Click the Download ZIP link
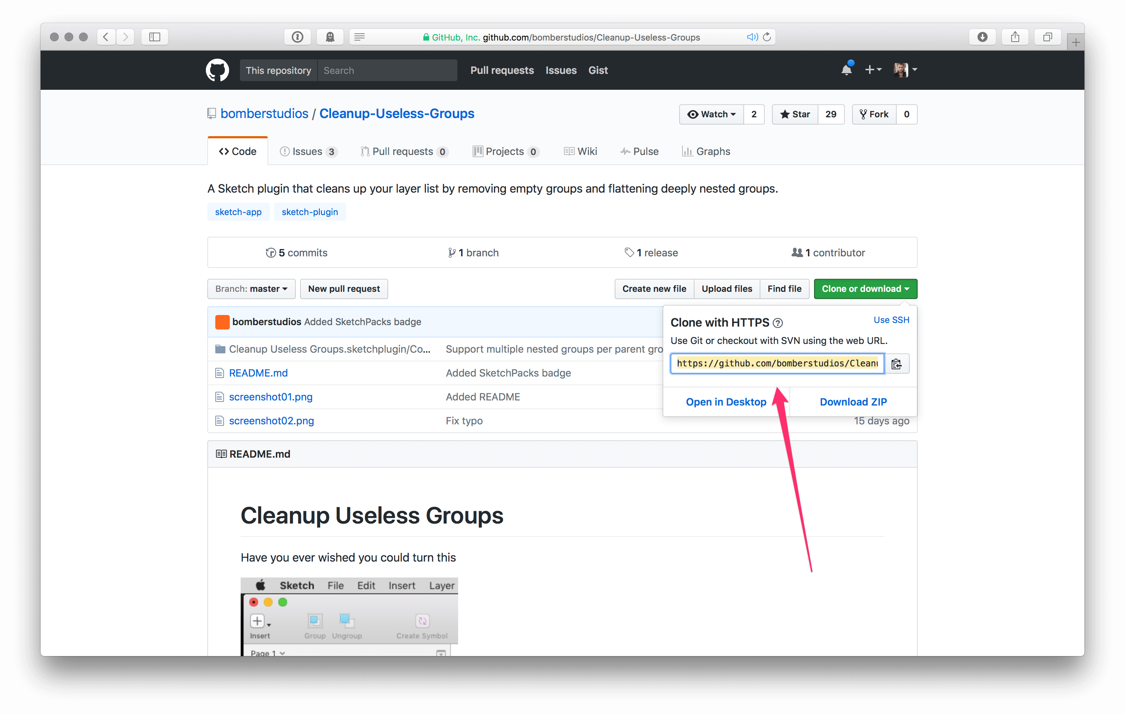Viewport: 1125px width, 714px height. (853, 401)
